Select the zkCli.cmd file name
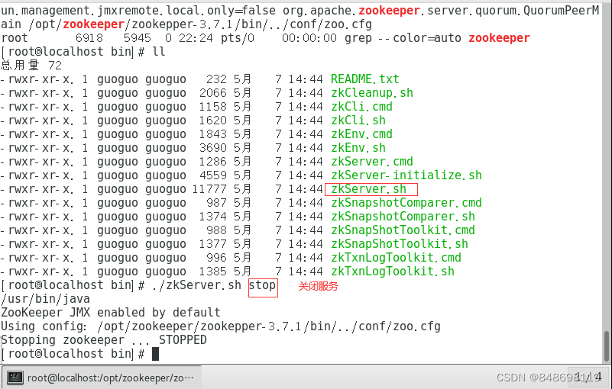This screenshot has height=389, width=612. tap(362, 107)
